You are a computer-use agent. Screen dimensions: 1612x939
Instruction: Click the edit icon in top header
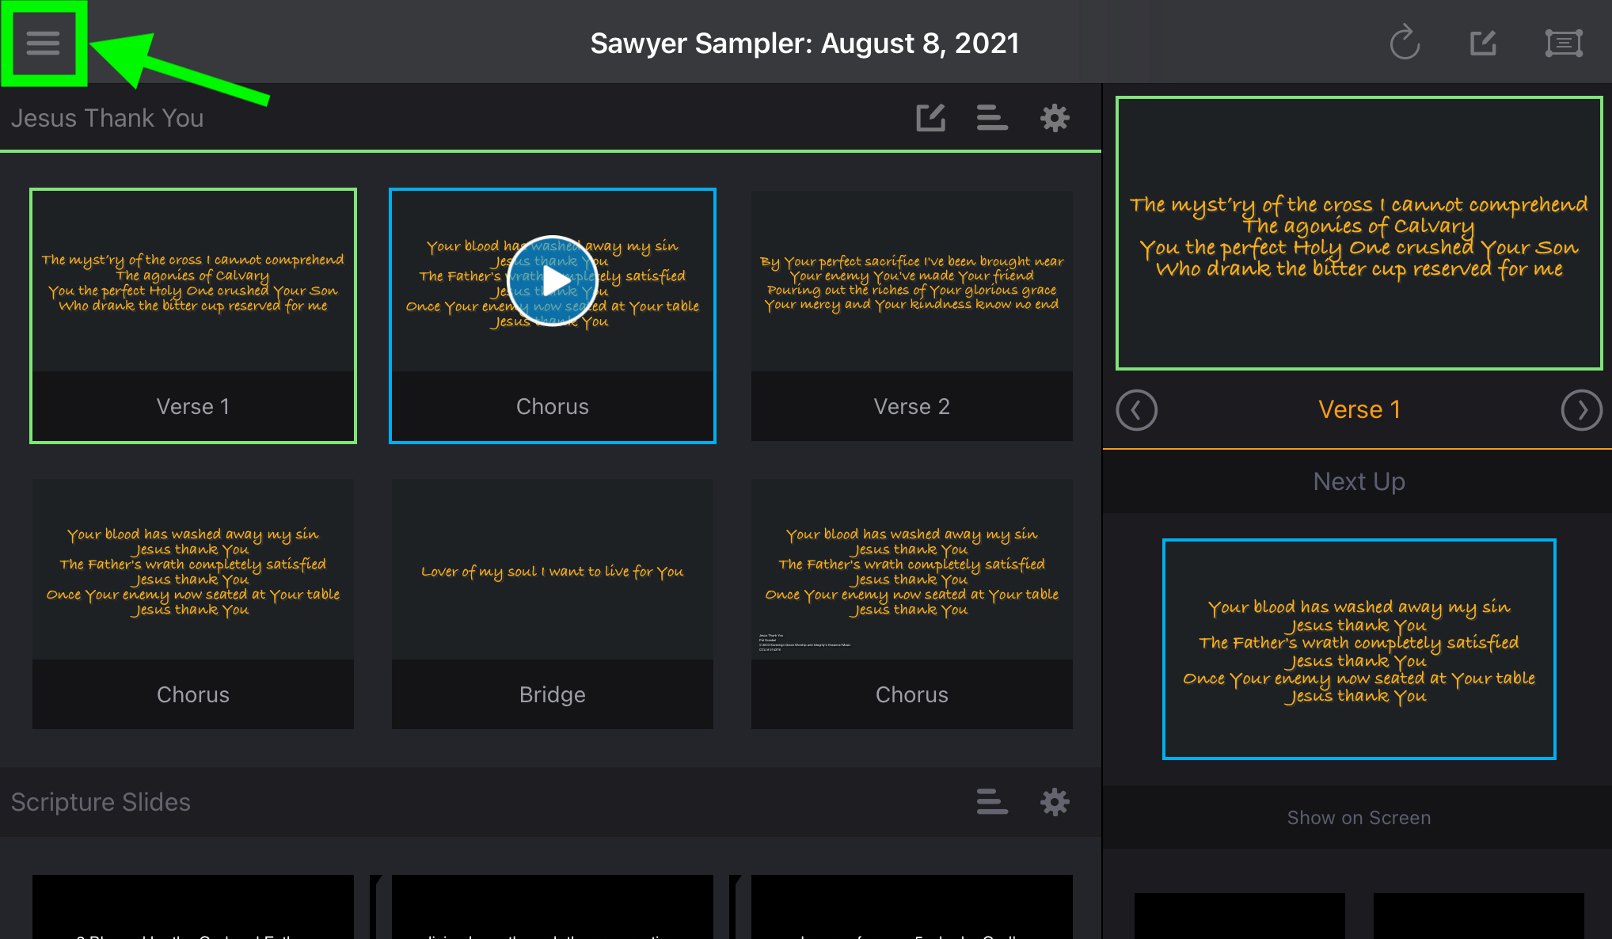[x=1483, y=43]
